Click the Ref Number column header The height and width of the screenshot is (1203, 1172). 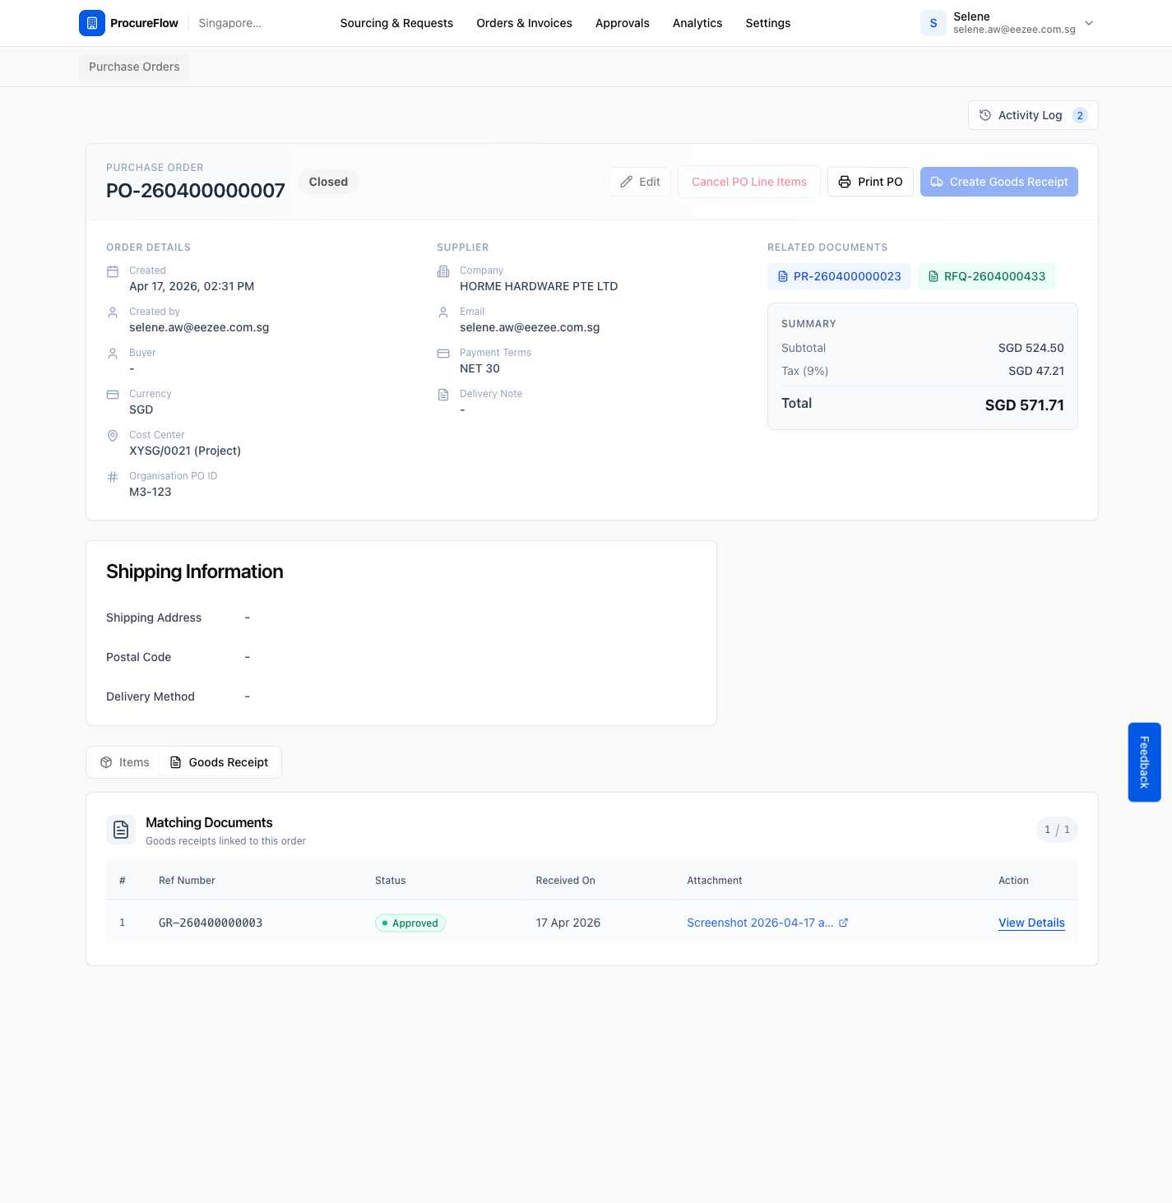tap(187, 880)
